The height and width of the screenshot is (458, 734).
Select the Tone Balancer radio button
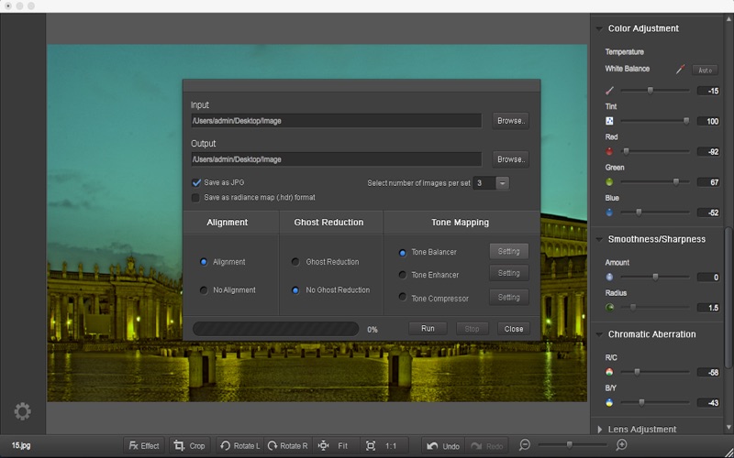click(x=402, y=253)
